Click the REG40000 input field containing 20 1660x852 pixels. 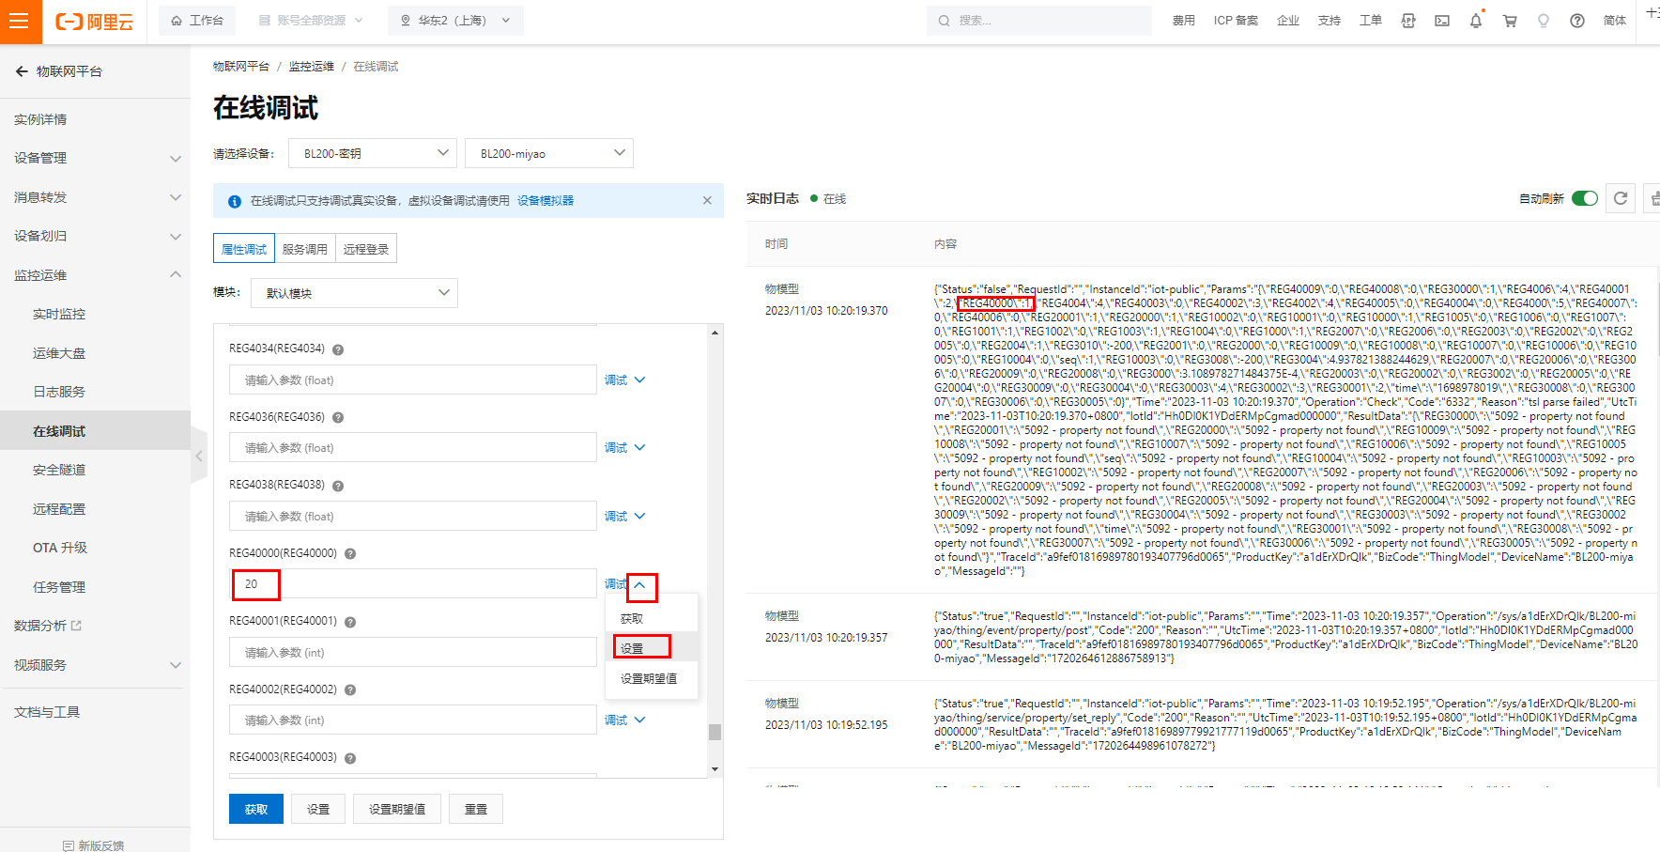tap(413, 583)
